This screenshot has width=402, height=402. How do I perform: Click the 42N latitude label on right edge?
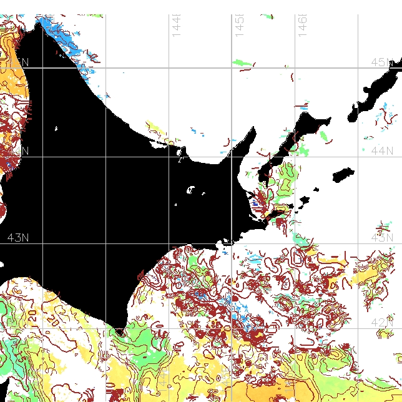coord(382,323)
